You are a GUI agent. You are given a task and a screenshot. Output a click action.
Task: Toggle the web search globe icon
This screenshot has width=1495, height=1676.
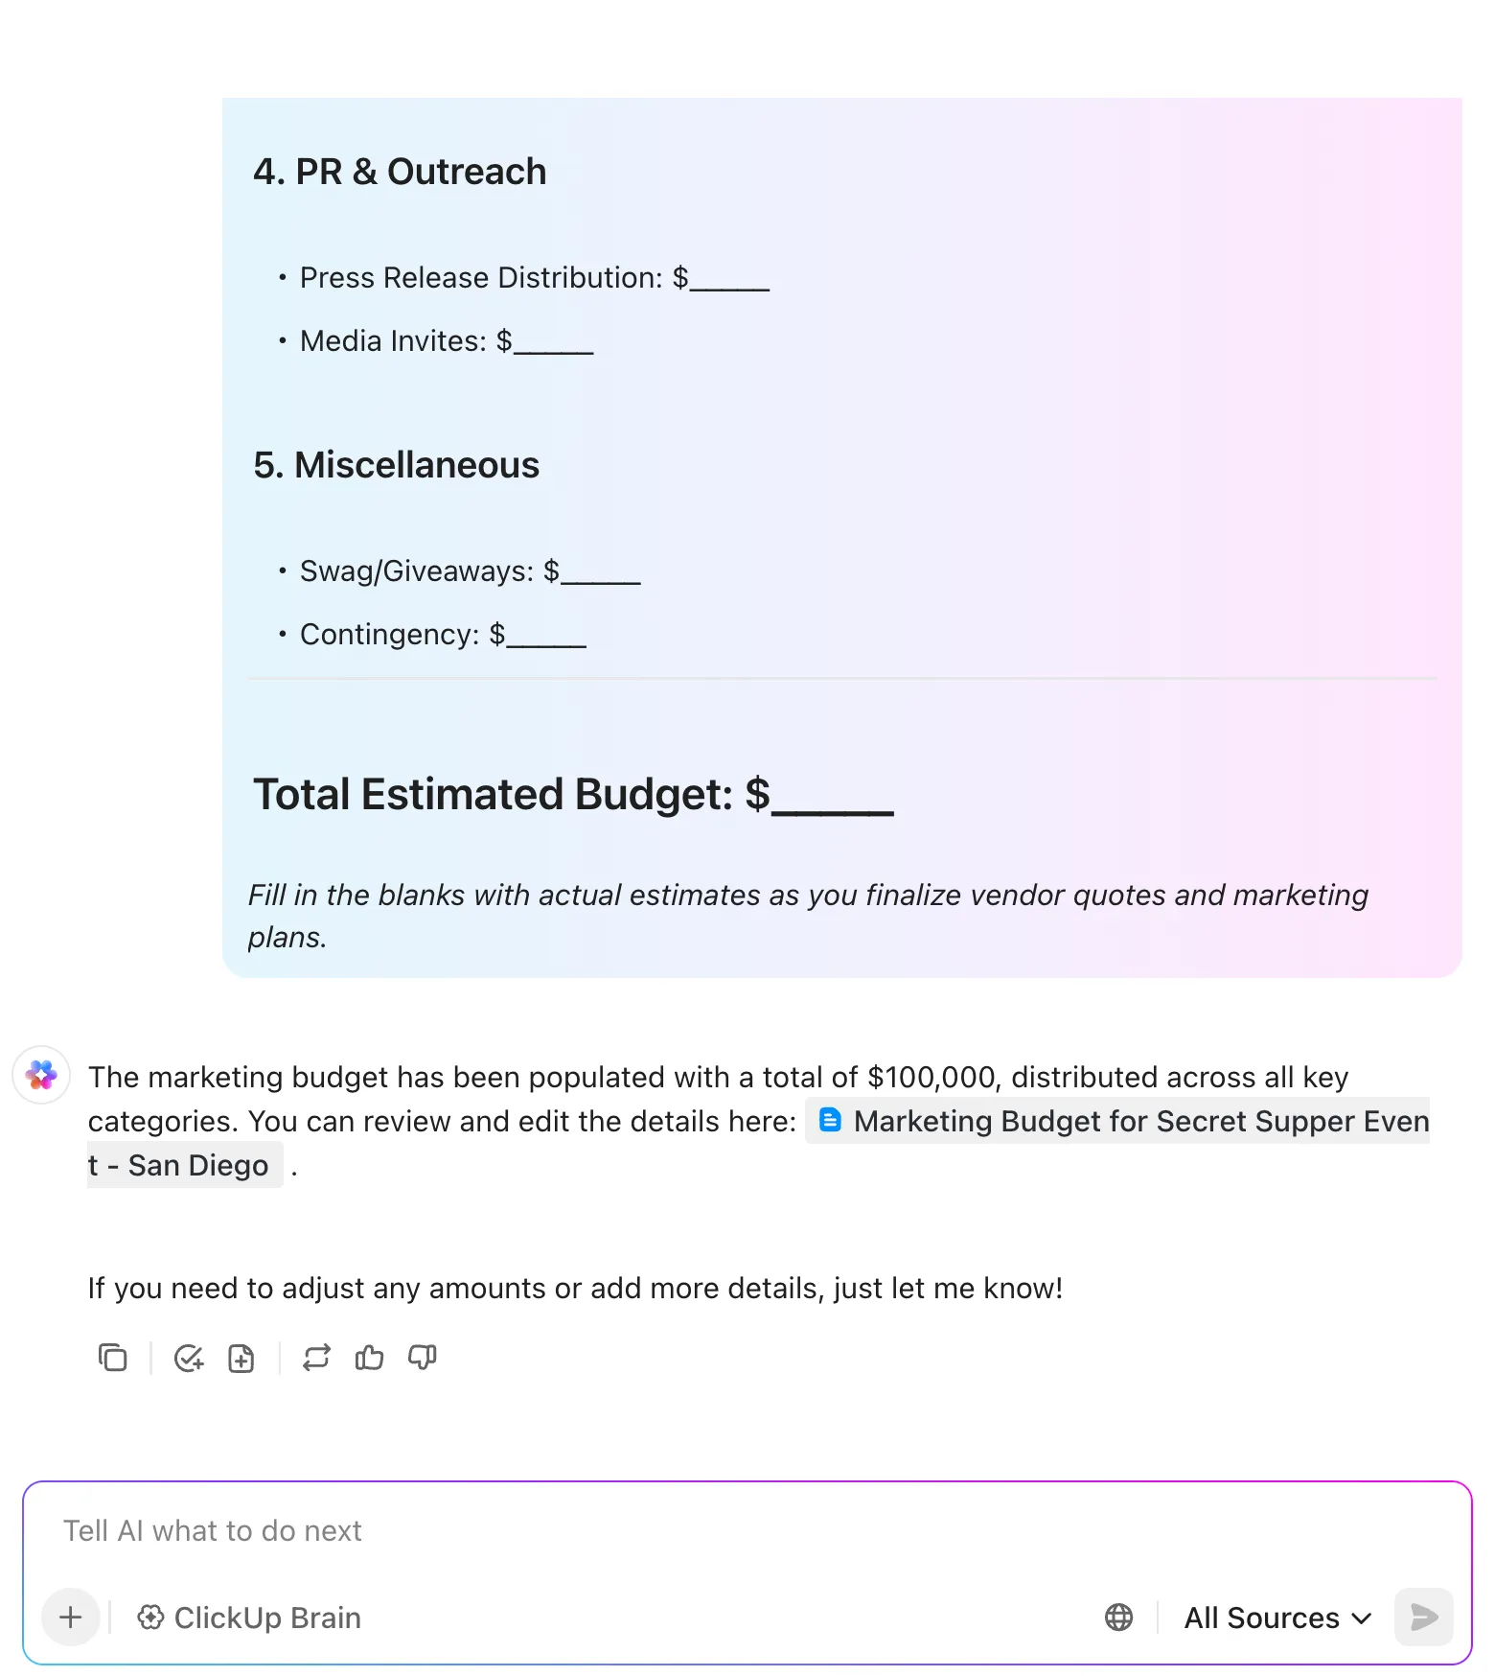tap(1118, 1618)
